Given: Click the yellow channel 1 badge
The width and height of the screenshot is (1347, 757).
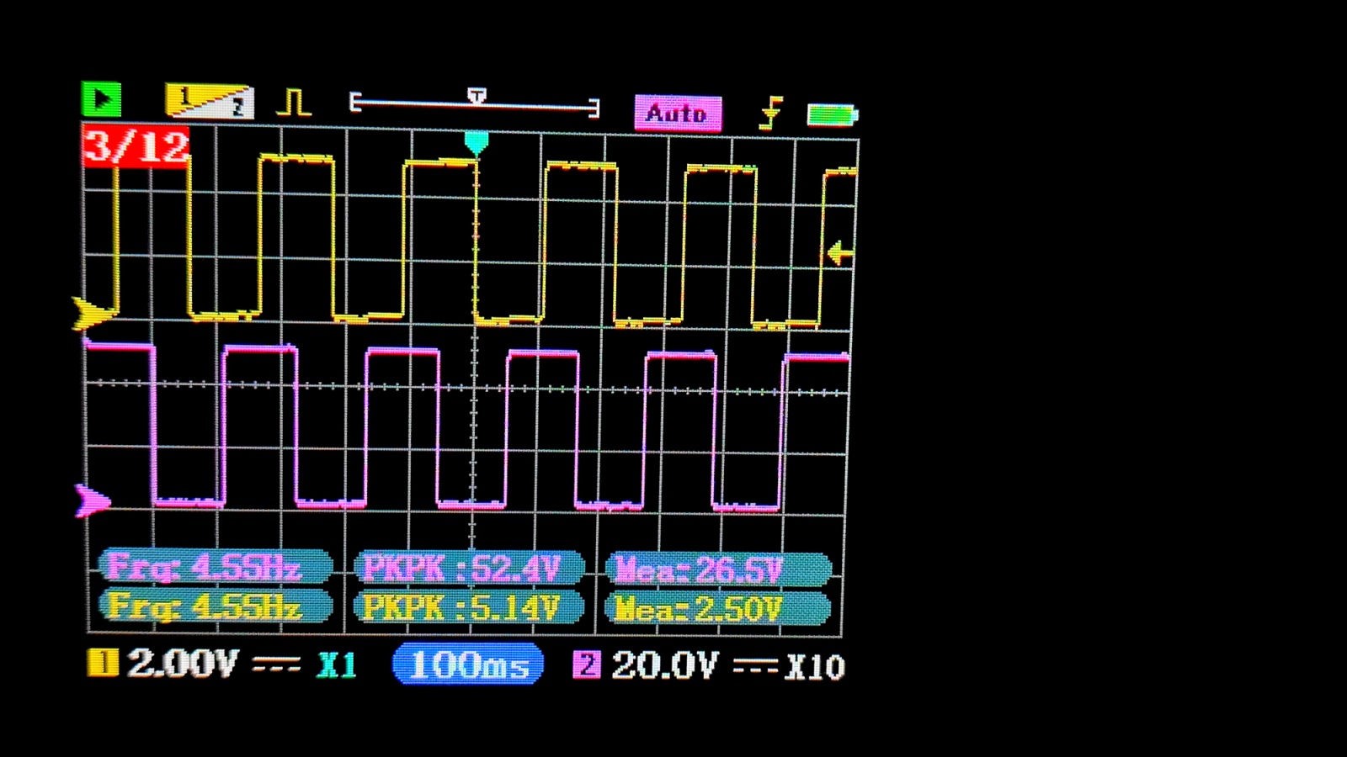Looking at the screenshot, I should click(103, 663).
